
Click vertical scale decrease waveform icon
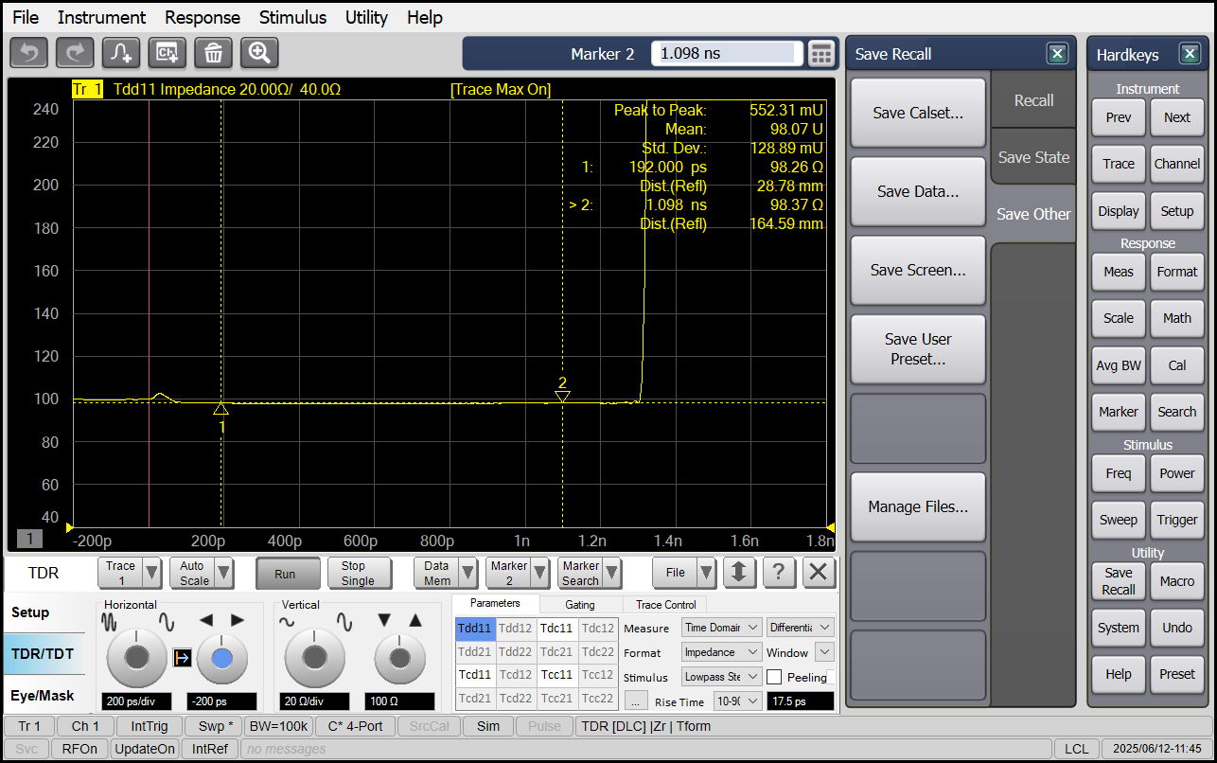tap(289, 622)
